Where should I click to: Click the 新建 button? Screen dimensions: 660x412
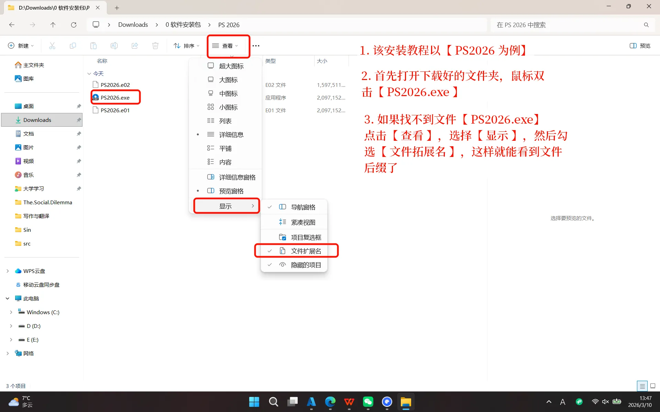click(x=21, y=46)
